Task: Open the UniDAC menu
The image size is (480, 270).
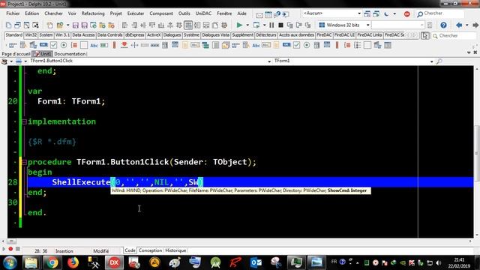Action: click(x=203, y=13)
